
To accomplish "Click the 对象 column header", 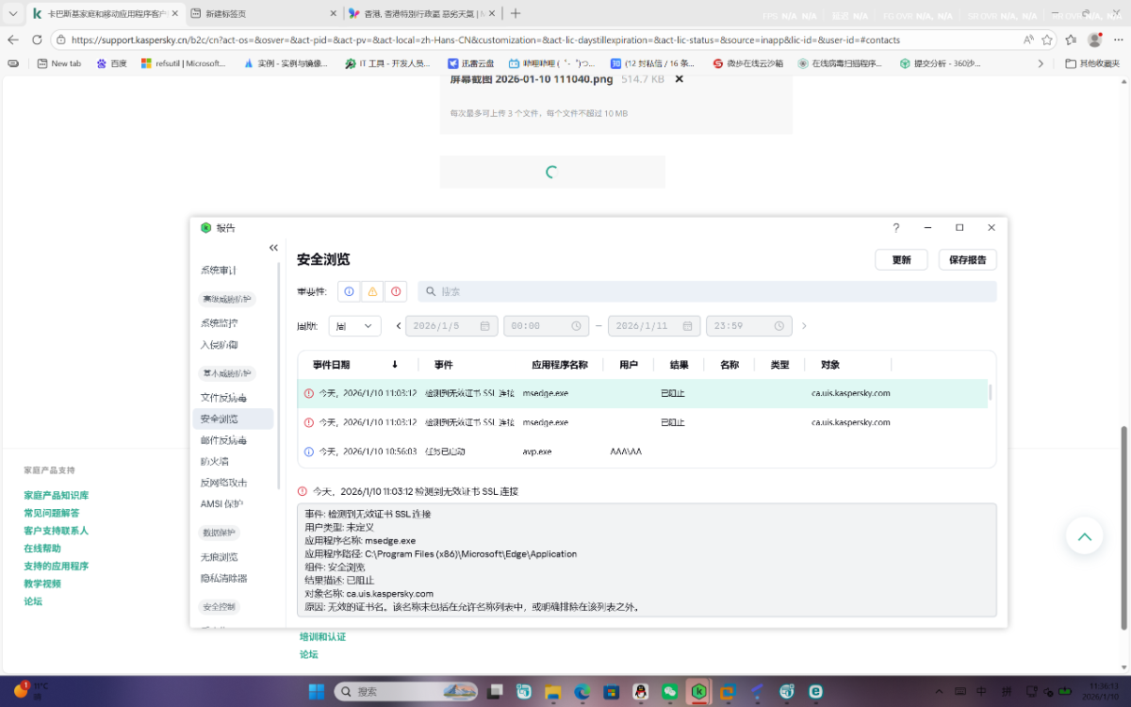I will point(830,365).
